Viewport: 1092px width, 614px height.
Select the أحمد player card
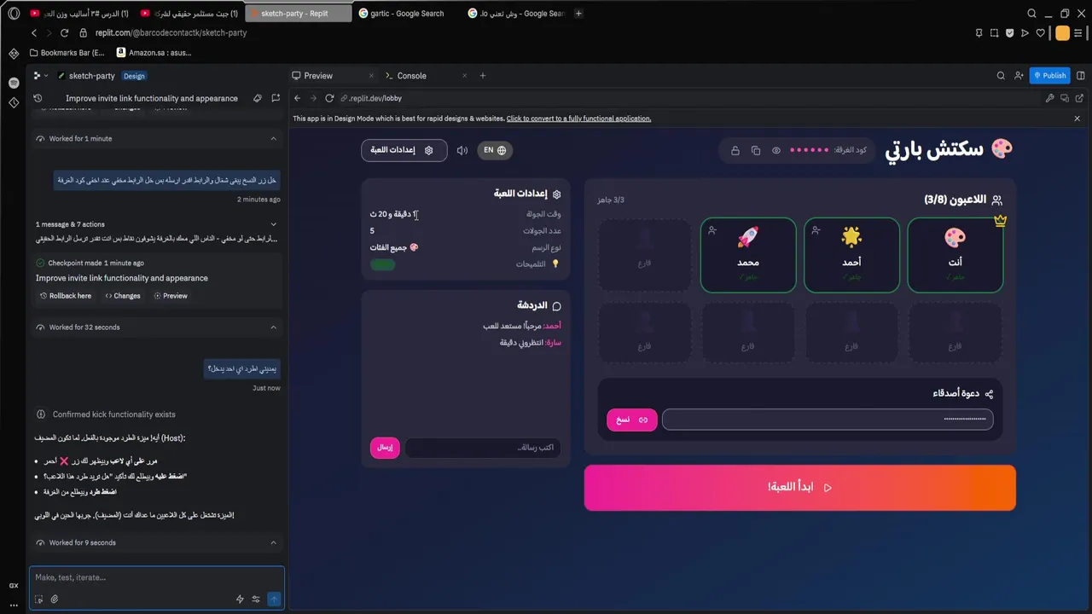point(851,255)
